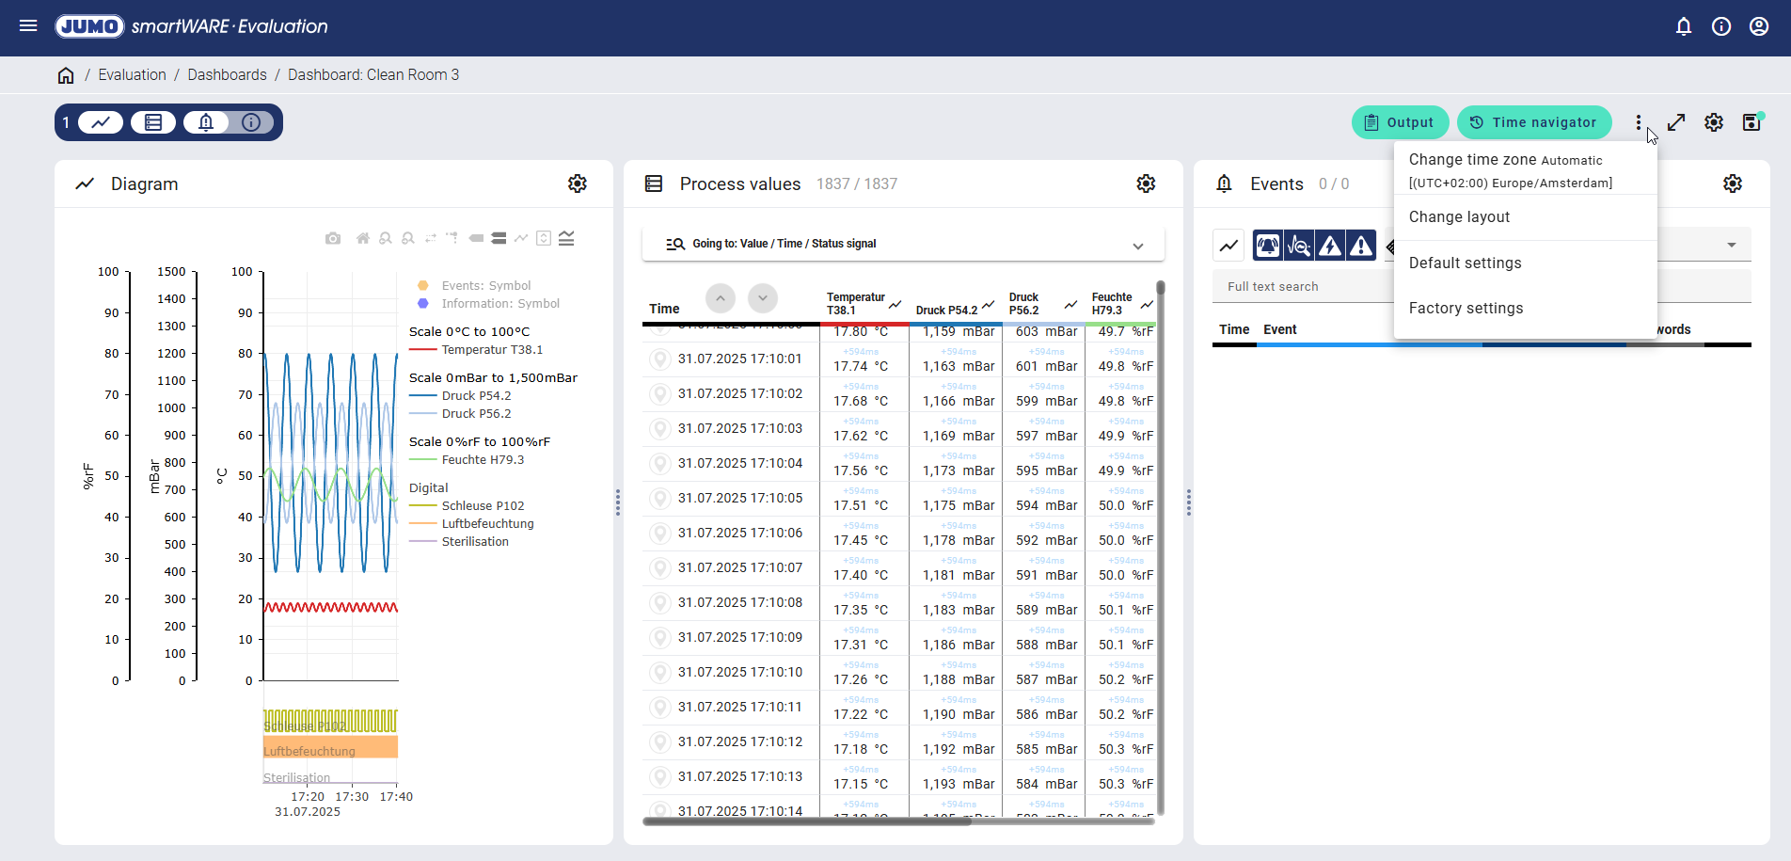Image resolution: width=1791 pixels, height=861 pixels.
Task: Choose 'Factory settings' menu entry
Action: (1466, 309)
